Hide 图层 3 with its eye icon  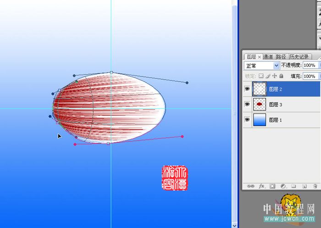(x=247, y=104)
